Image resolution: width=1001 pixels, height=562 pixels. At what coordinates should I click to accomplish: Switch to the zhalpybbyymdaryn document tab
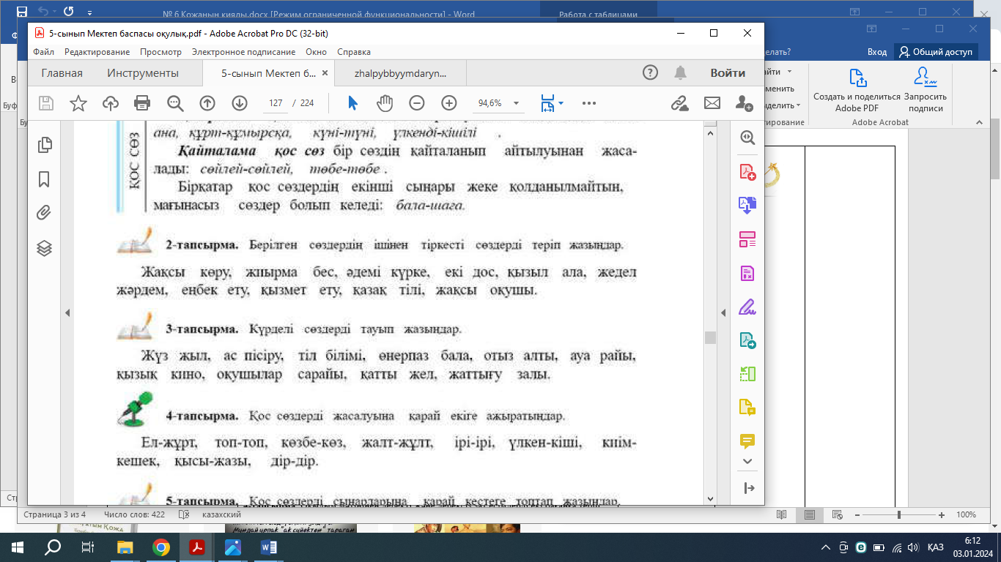[x=399, y=73]
